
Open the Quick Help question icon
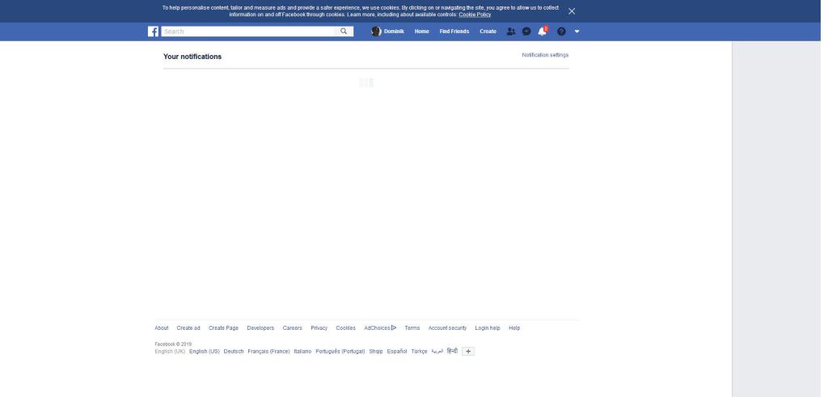(561, 32)
